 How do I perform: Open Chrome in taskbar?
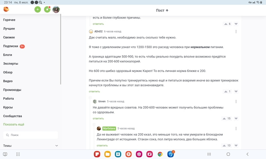tap(160, 154)
